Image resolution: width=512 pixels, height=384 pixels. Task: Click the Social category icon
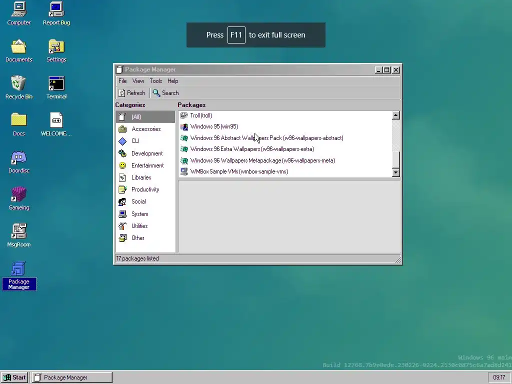coord(122,202)
